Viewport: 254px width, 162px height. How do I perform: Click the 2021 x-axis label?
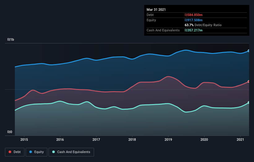[x=240, y=140]
